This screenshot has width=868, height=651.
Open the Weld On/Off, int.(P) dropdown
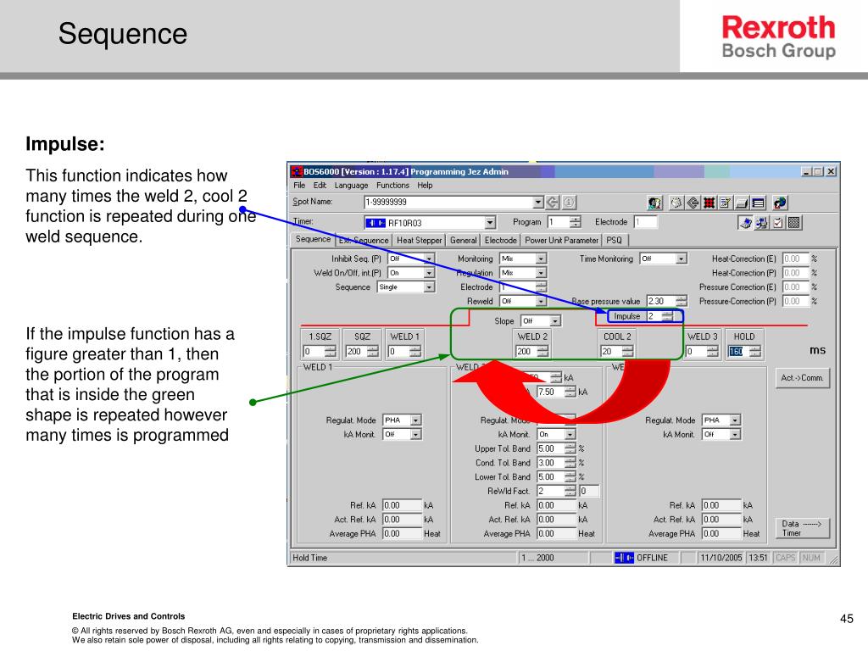[429, 273]
